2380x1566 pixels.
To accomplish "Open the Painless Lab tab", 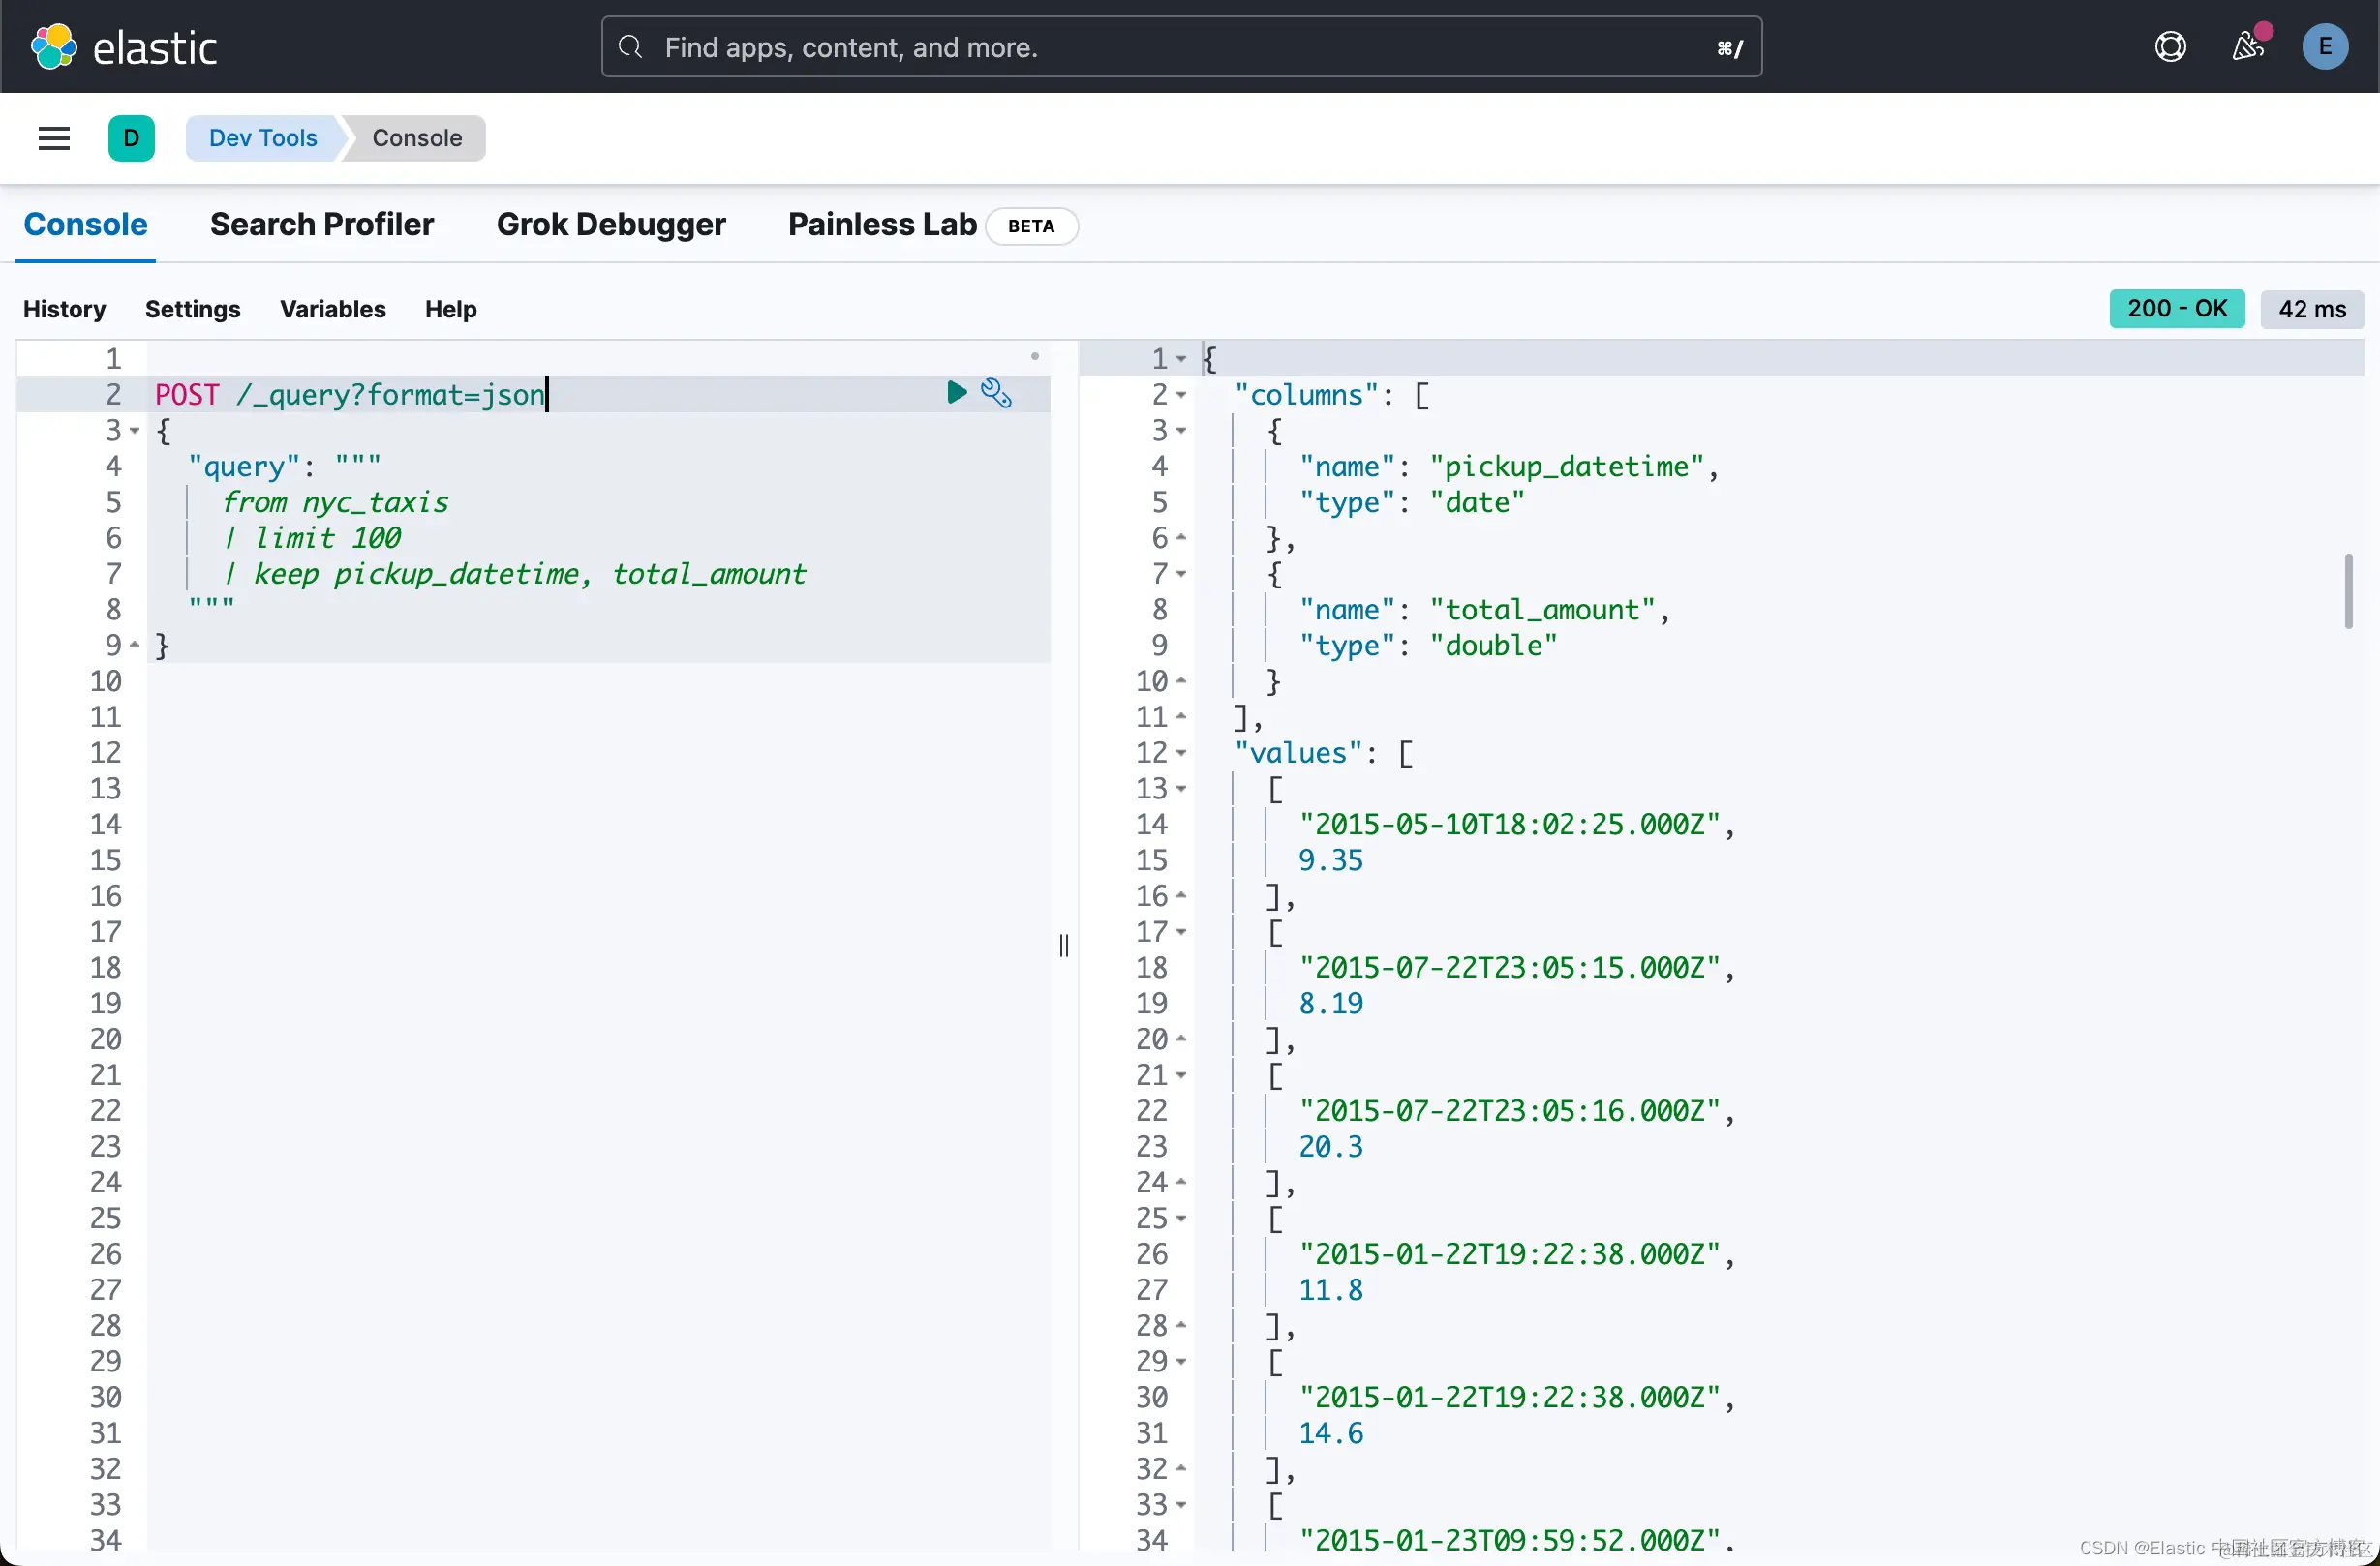I will point(880,225).
